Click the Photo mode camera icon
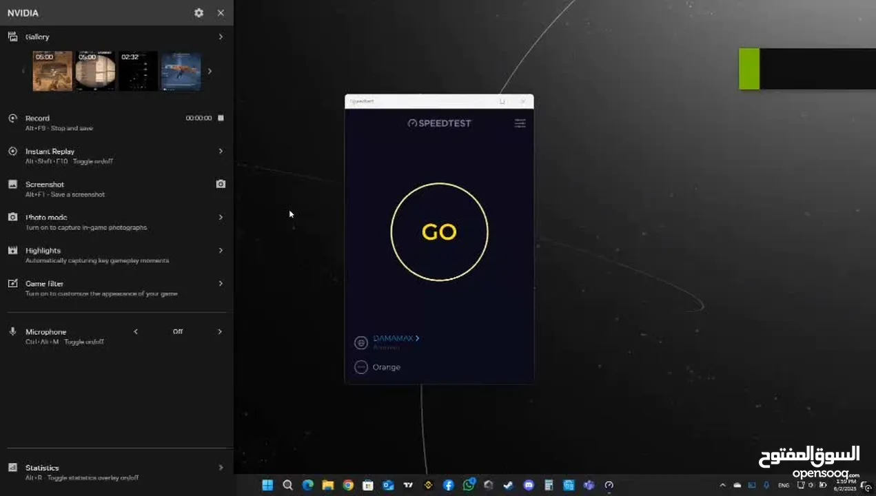This screenshot has width=876, height=496. pyautogui.click(x=12, y=217)
